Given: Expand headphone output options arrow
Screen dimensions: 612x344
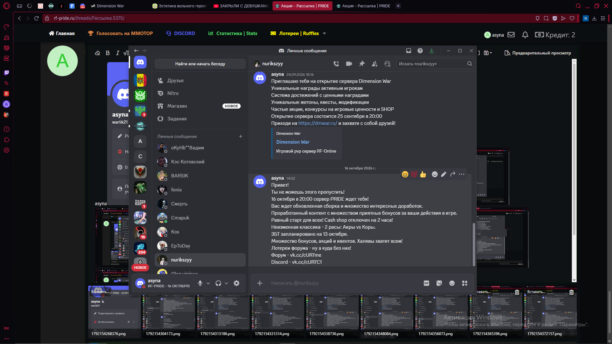Looking at the screenshot, I should point(226,283).
